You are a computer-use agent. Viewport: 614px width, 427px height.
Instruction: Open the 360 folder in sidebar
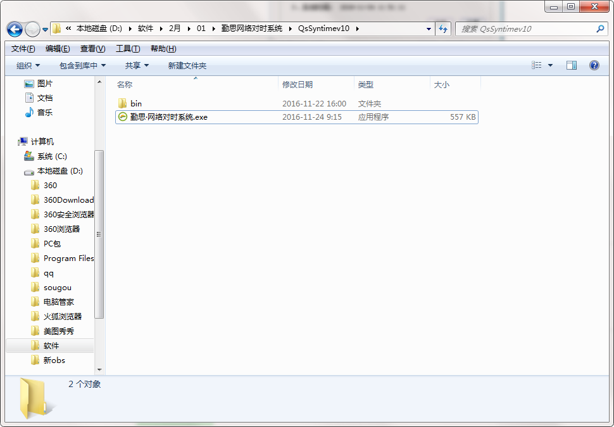tap(44, 185)
